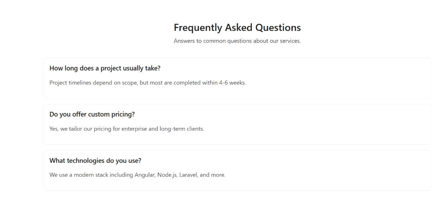Click the modern stack answer paragraph
Screen dimensions: 433x208
pyautogui.click(x=138, y=175)
